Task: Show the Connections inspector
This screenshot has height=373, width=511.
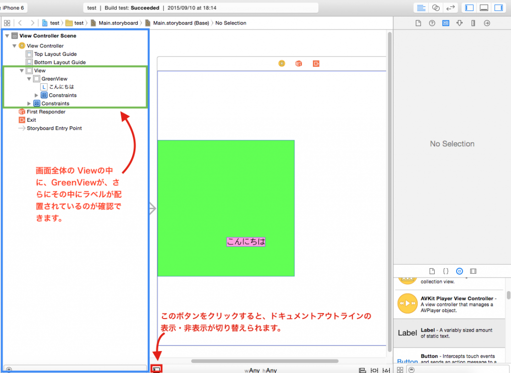Action: tap(487, 23)
